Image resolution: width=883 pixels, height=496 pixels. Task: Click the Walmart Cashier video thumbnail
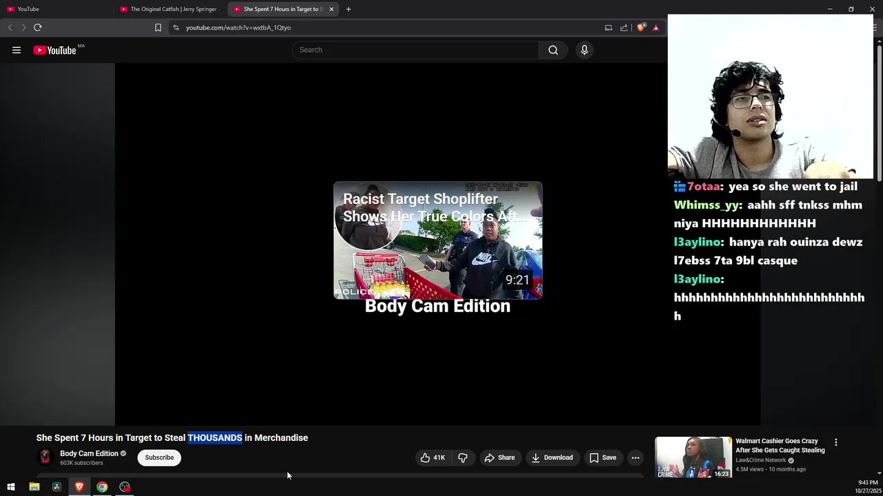(693, 457)
